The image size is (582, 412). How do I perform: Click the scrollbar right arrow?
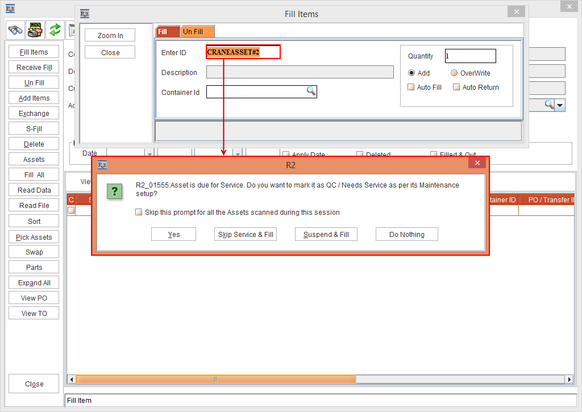tap(569, 380)
